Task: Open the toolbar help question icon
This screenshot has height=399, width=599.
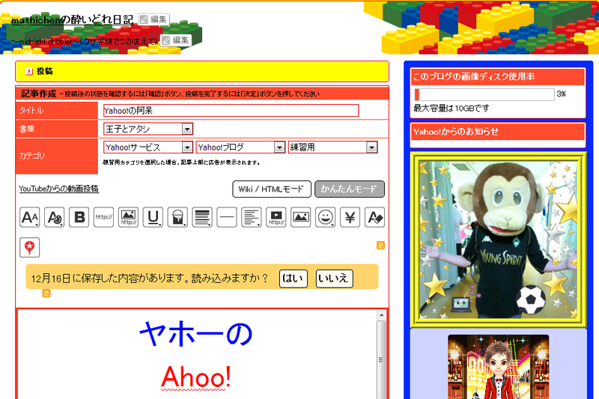Action: click(380, 245)
